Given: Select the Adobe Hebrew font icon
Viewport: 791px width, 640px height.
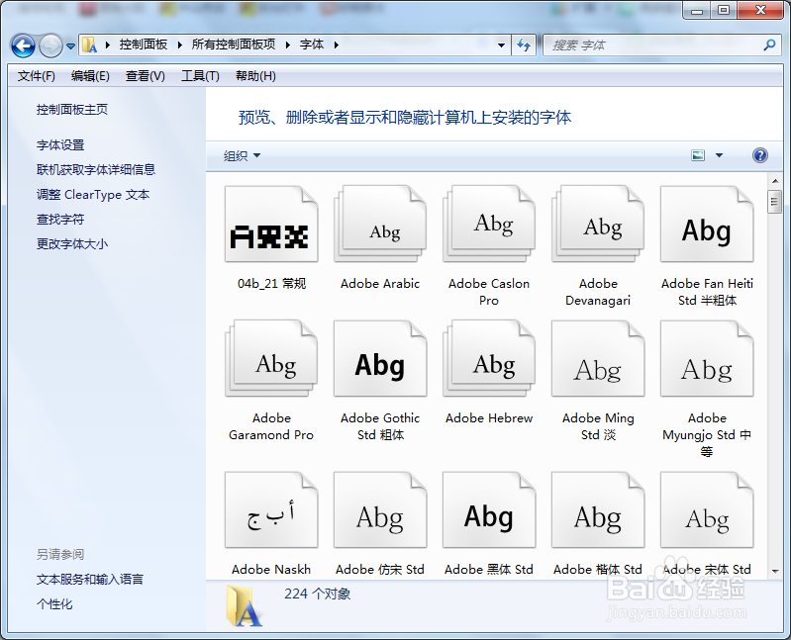Looking at the screenshot, I should pyautogui.click(x=489, y=359).
